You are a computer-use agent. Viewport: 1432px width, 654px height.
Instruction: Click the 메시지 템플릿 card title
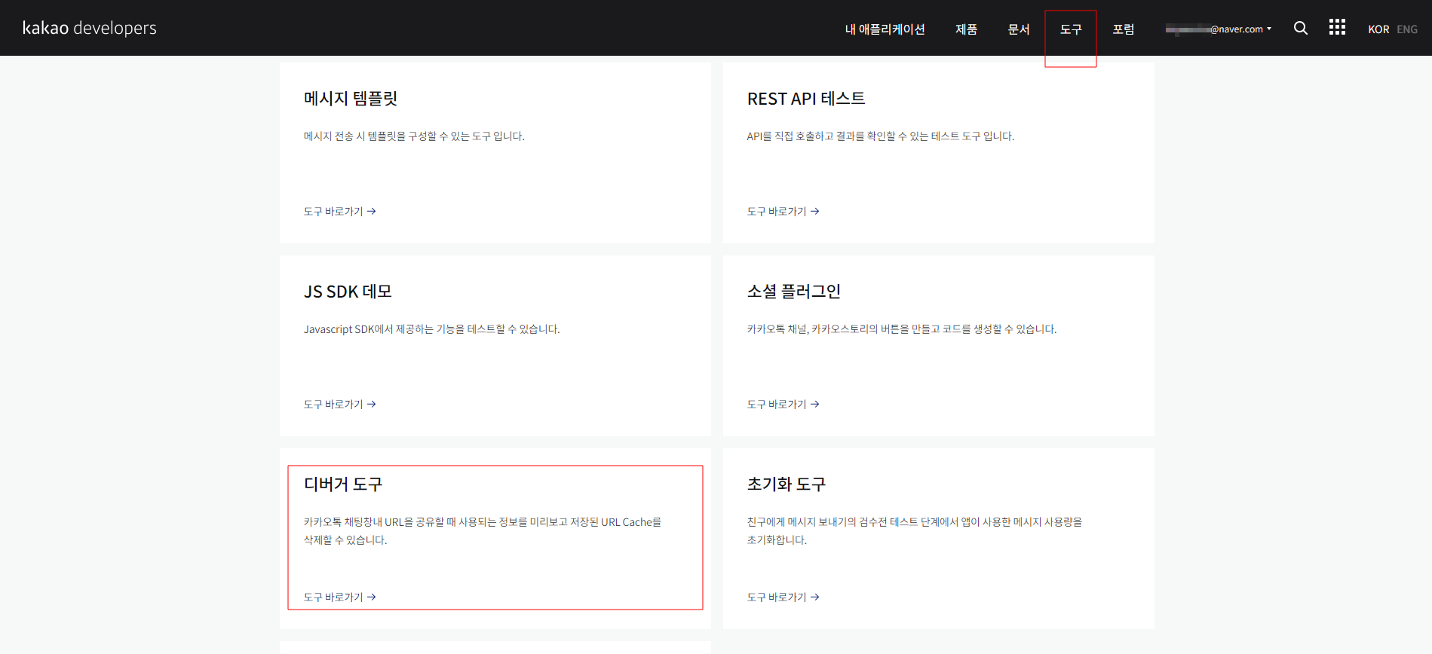pyautogui.click(x=351, y=99)
